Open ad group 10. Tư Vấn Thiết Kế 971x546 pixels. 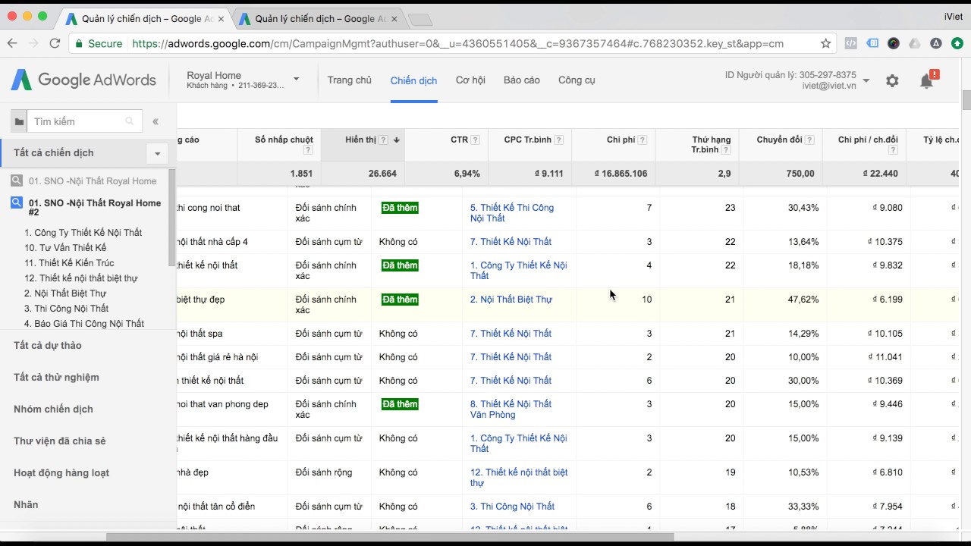(65, 248)
